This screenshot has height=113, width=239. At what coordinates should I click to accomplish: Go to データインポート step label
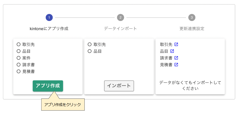click(120, 29)
